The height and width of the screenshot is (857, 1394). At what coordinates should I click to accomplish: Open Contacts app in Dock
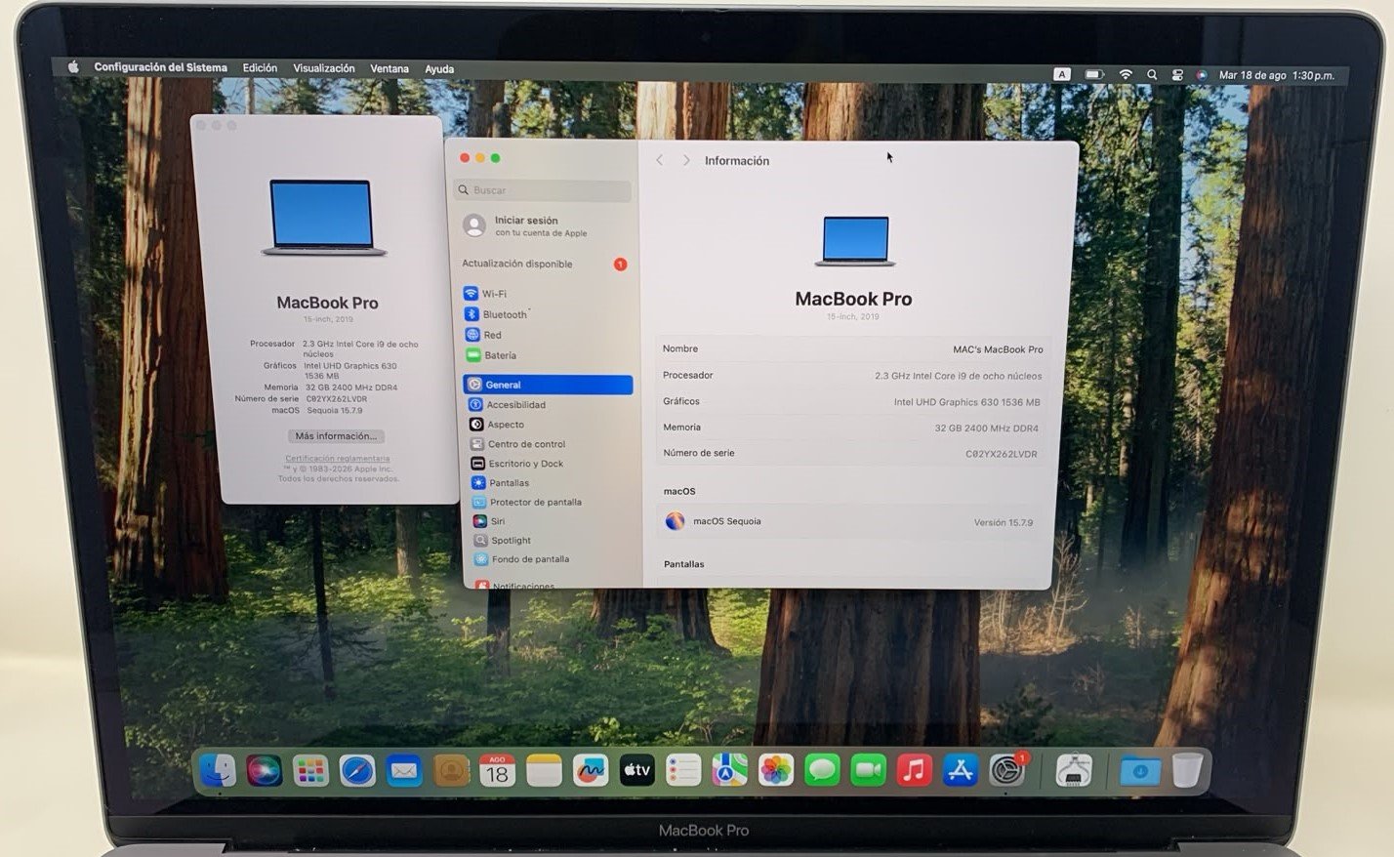(x=451, y=771)
